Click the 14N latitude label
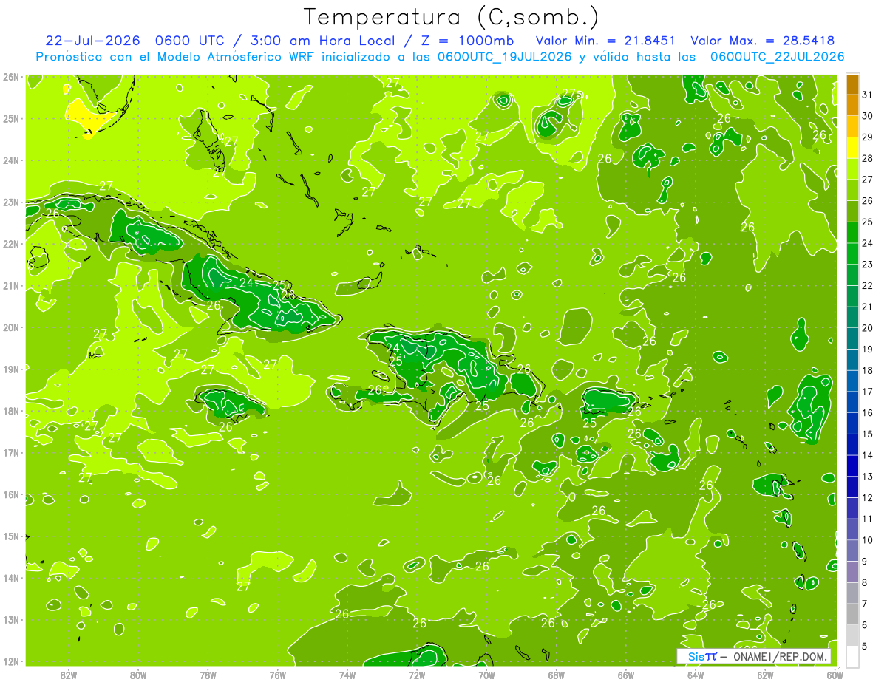The height and width of the screenshot is (685, 887). point(10,578)
